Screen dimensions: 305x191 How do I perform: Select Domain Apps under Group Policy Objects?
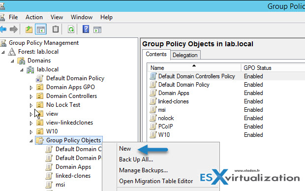(x=73, y=167)
